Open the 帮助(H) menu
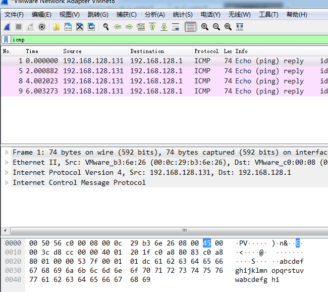328x292 pixels. pos(297,15)
